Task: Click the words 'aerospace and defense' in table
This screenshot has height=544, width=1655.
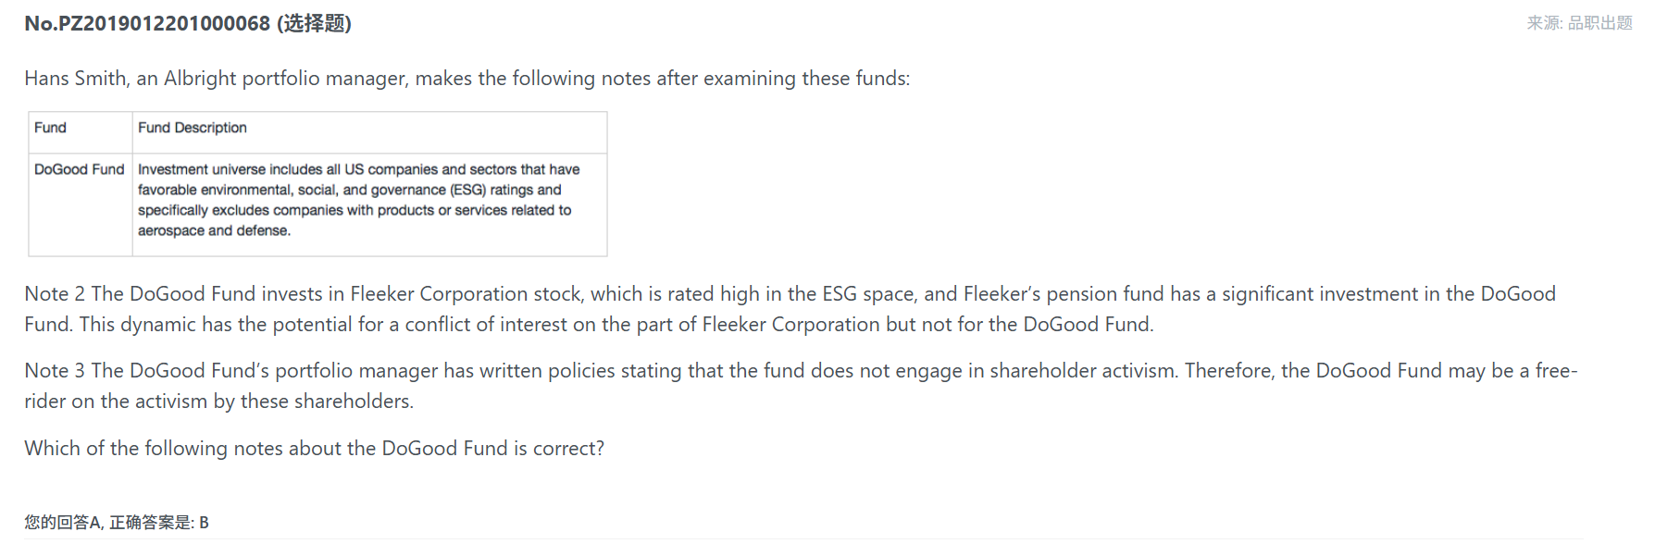Action: pos(213,230)
